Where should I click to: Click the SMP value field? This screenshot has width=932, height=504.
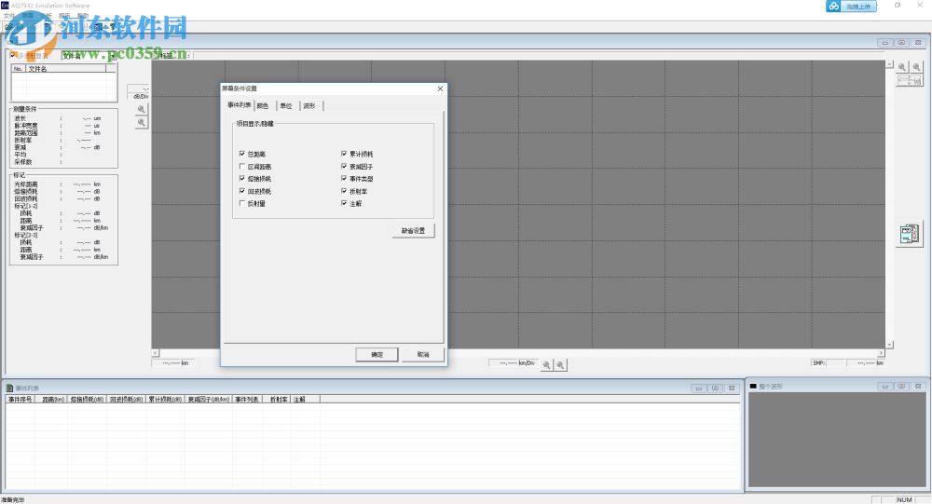click(835, 362)
